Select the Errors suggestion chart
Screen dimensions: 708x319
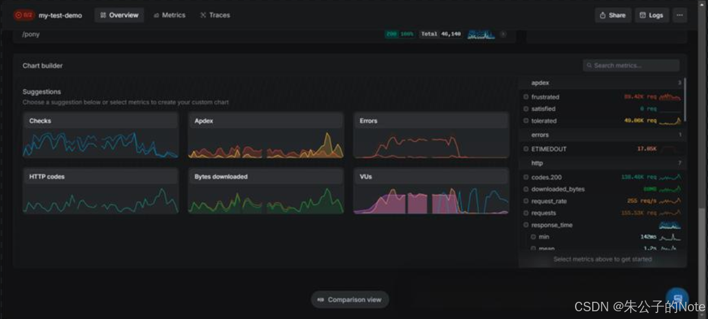(431, 135)
